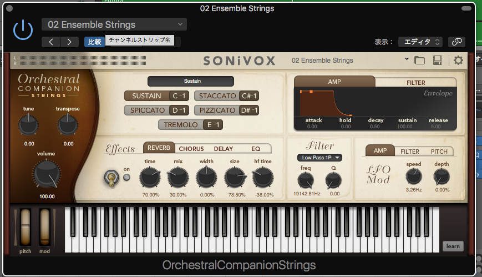Switch to the AMP envelope tab
The width and height of the screenshot is (482, 277).
coord(334,82)
